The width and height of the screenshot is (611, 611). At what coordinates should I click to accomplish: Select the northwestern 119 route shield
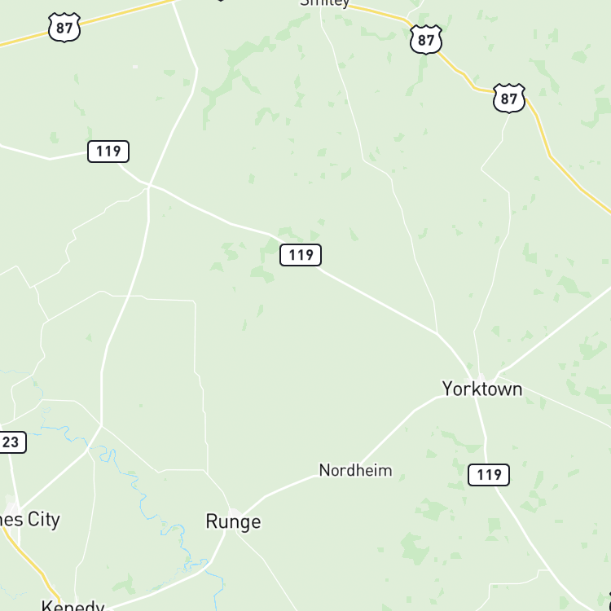click(x=108, y=152)
